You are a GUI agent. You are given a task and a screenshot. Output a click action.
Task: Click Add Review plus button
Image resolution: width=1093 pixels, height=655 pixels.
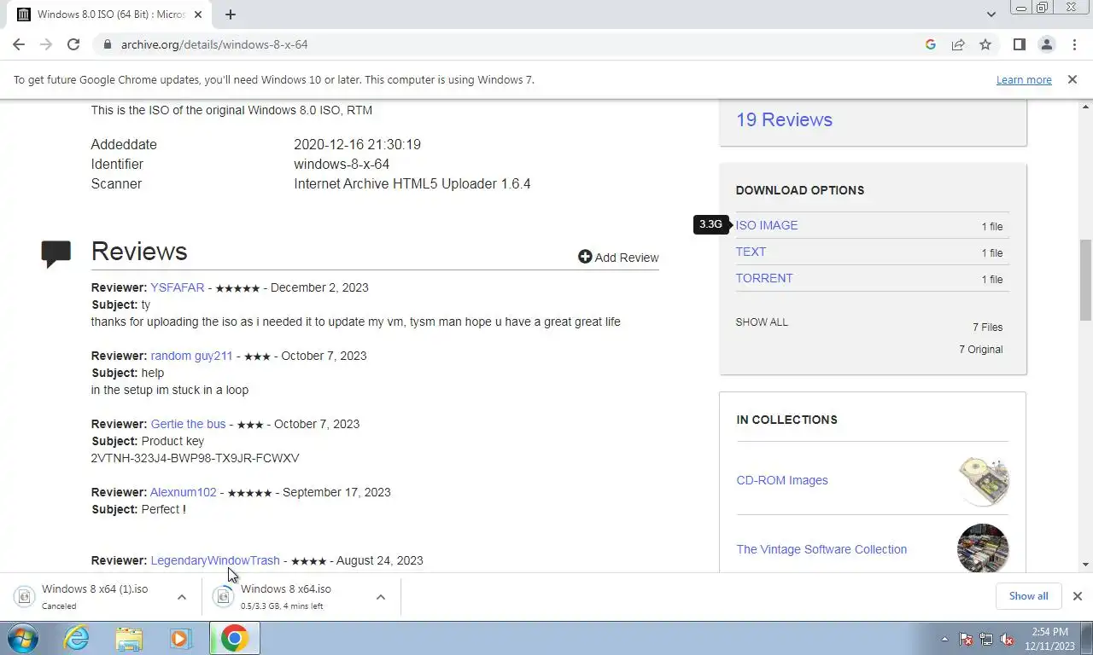pos(618,257)
